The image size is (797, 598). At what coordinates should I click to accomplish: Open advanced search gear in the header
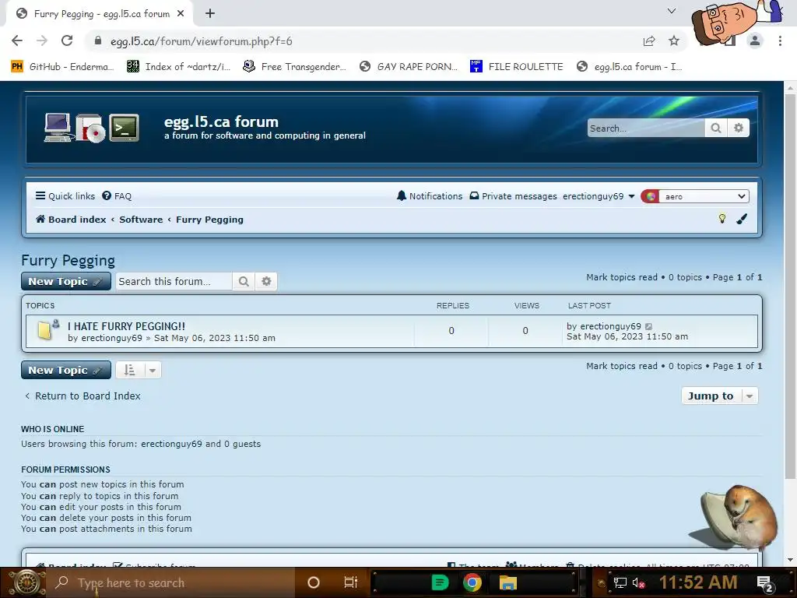tap(739, 128)
